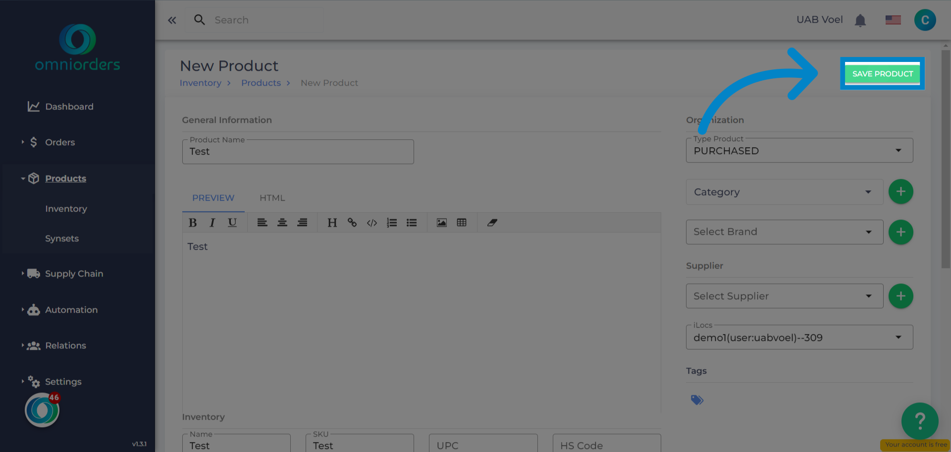Screen dimensions: 951x452
Task: Open omniorders chat widget with 46 badge
Action: [x=42, y=410]
